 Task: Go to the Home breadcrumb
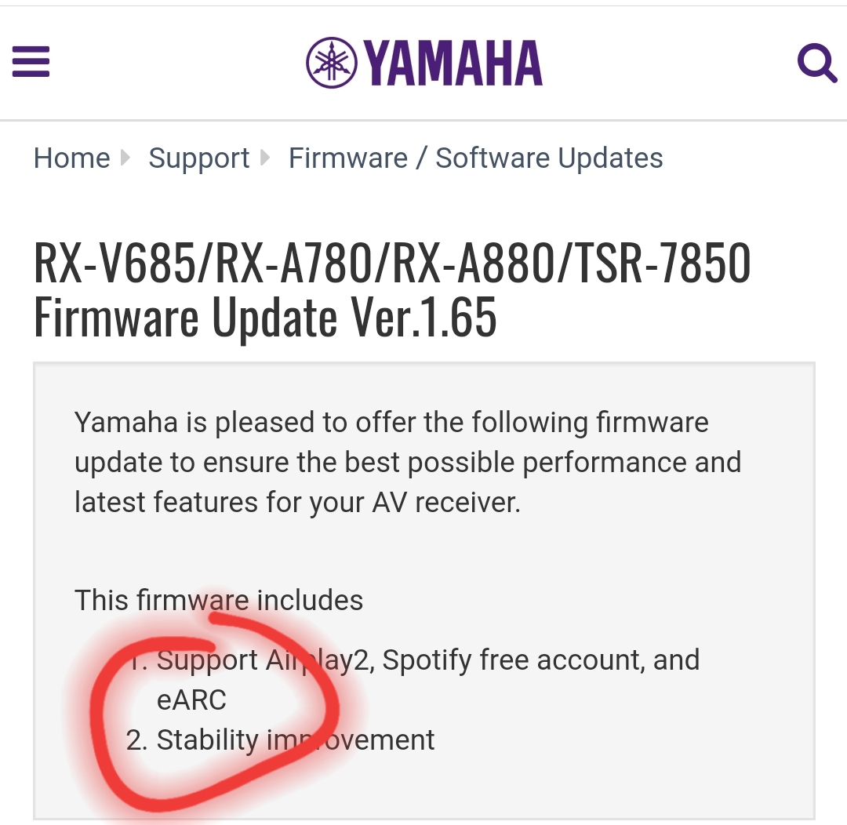click(71, 158)
